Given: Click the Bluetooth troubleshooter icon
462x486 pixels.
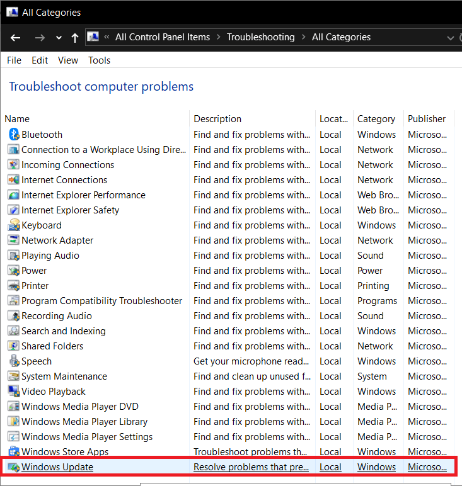Looking at the screenshot, I should (14, 135).
